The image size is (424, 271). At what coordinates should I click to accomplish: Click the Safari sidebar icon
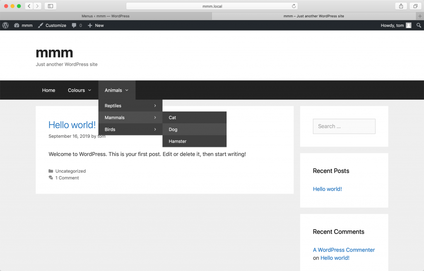[50, 6]
